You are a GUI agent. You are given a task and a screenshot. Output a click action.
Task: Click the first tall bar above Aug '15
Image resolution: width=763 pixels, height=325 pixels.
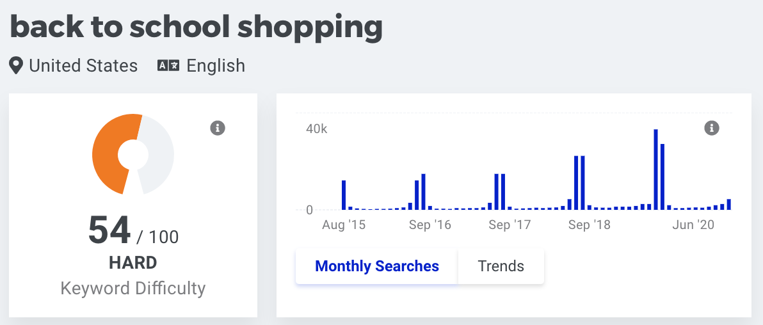(344, 195)
